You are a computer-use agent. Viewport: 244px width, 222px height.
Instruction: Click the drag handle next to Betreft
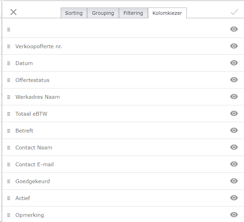point(9,131)
